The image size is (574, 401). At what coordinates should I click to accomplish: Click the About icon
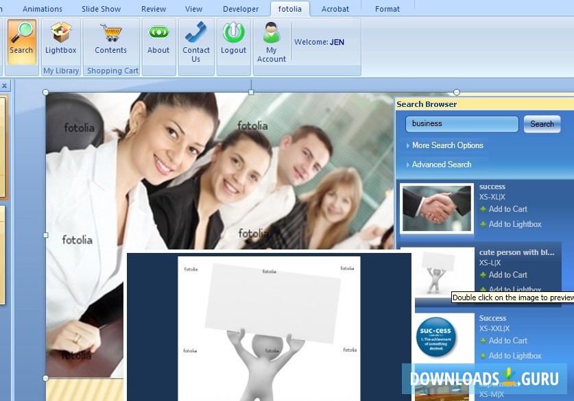tap(158, 32)
